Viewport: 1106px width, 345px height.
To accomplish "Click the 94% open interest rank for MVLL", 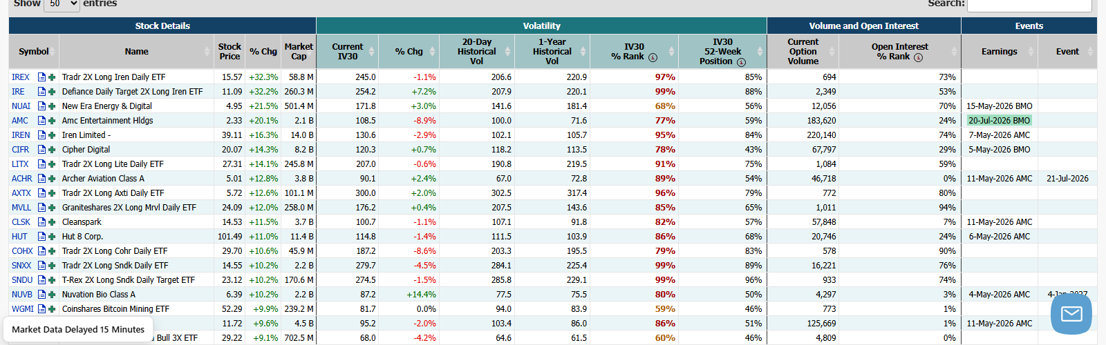I will (x=947, y=208).
